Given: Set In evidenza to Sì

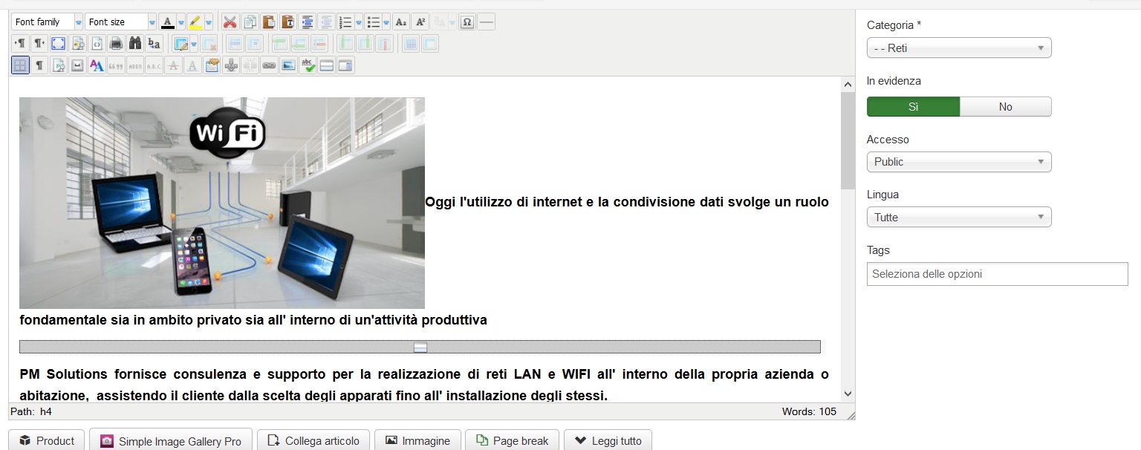Looking at the screenshot, I should (913, 107).
